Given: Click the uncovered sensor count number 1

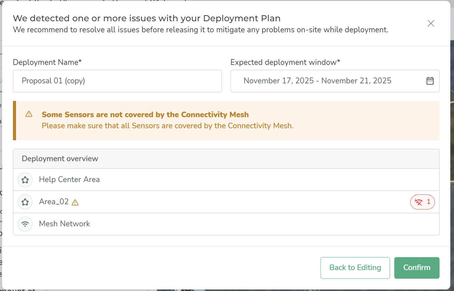Looking at the screenshot, I should [x=428, y=202].
